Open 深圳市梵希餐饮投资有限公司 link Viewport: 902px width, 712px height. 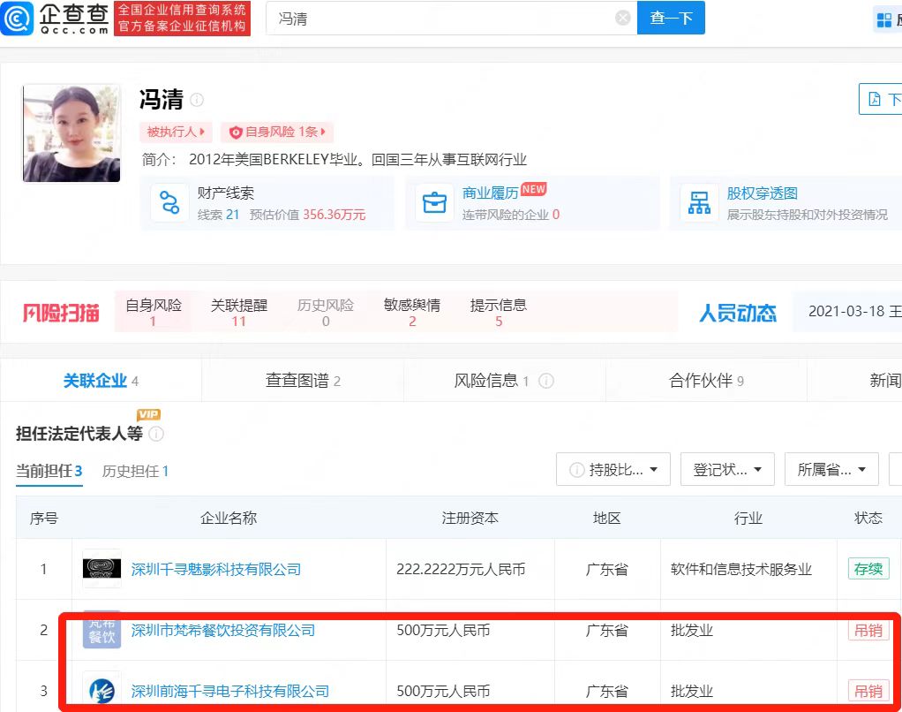[223, 630]
